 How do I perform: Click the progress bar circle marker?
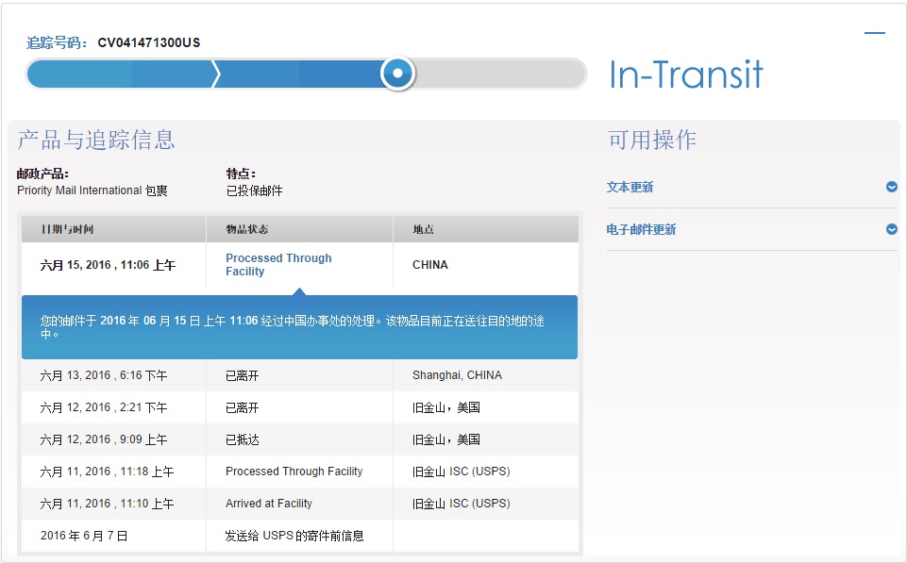(x=397, y=74)
